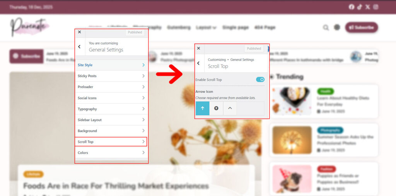
Task: Open the Scroll Top settings section
Action: point(111,142)
